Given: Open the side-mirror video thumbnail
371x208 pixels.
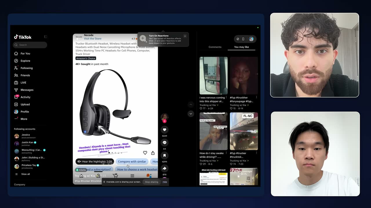Looking at the screenshot, I should pos(214,75).
